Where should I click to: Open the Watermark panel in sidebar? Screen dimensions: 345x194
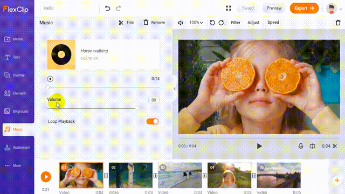17,148
